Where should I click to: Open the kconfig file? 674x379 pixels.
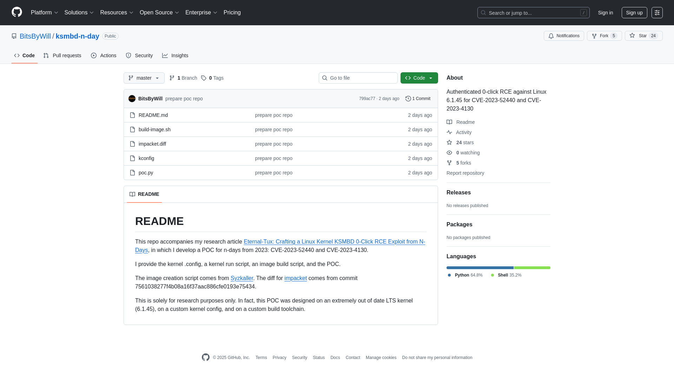[x=146, y=158]
